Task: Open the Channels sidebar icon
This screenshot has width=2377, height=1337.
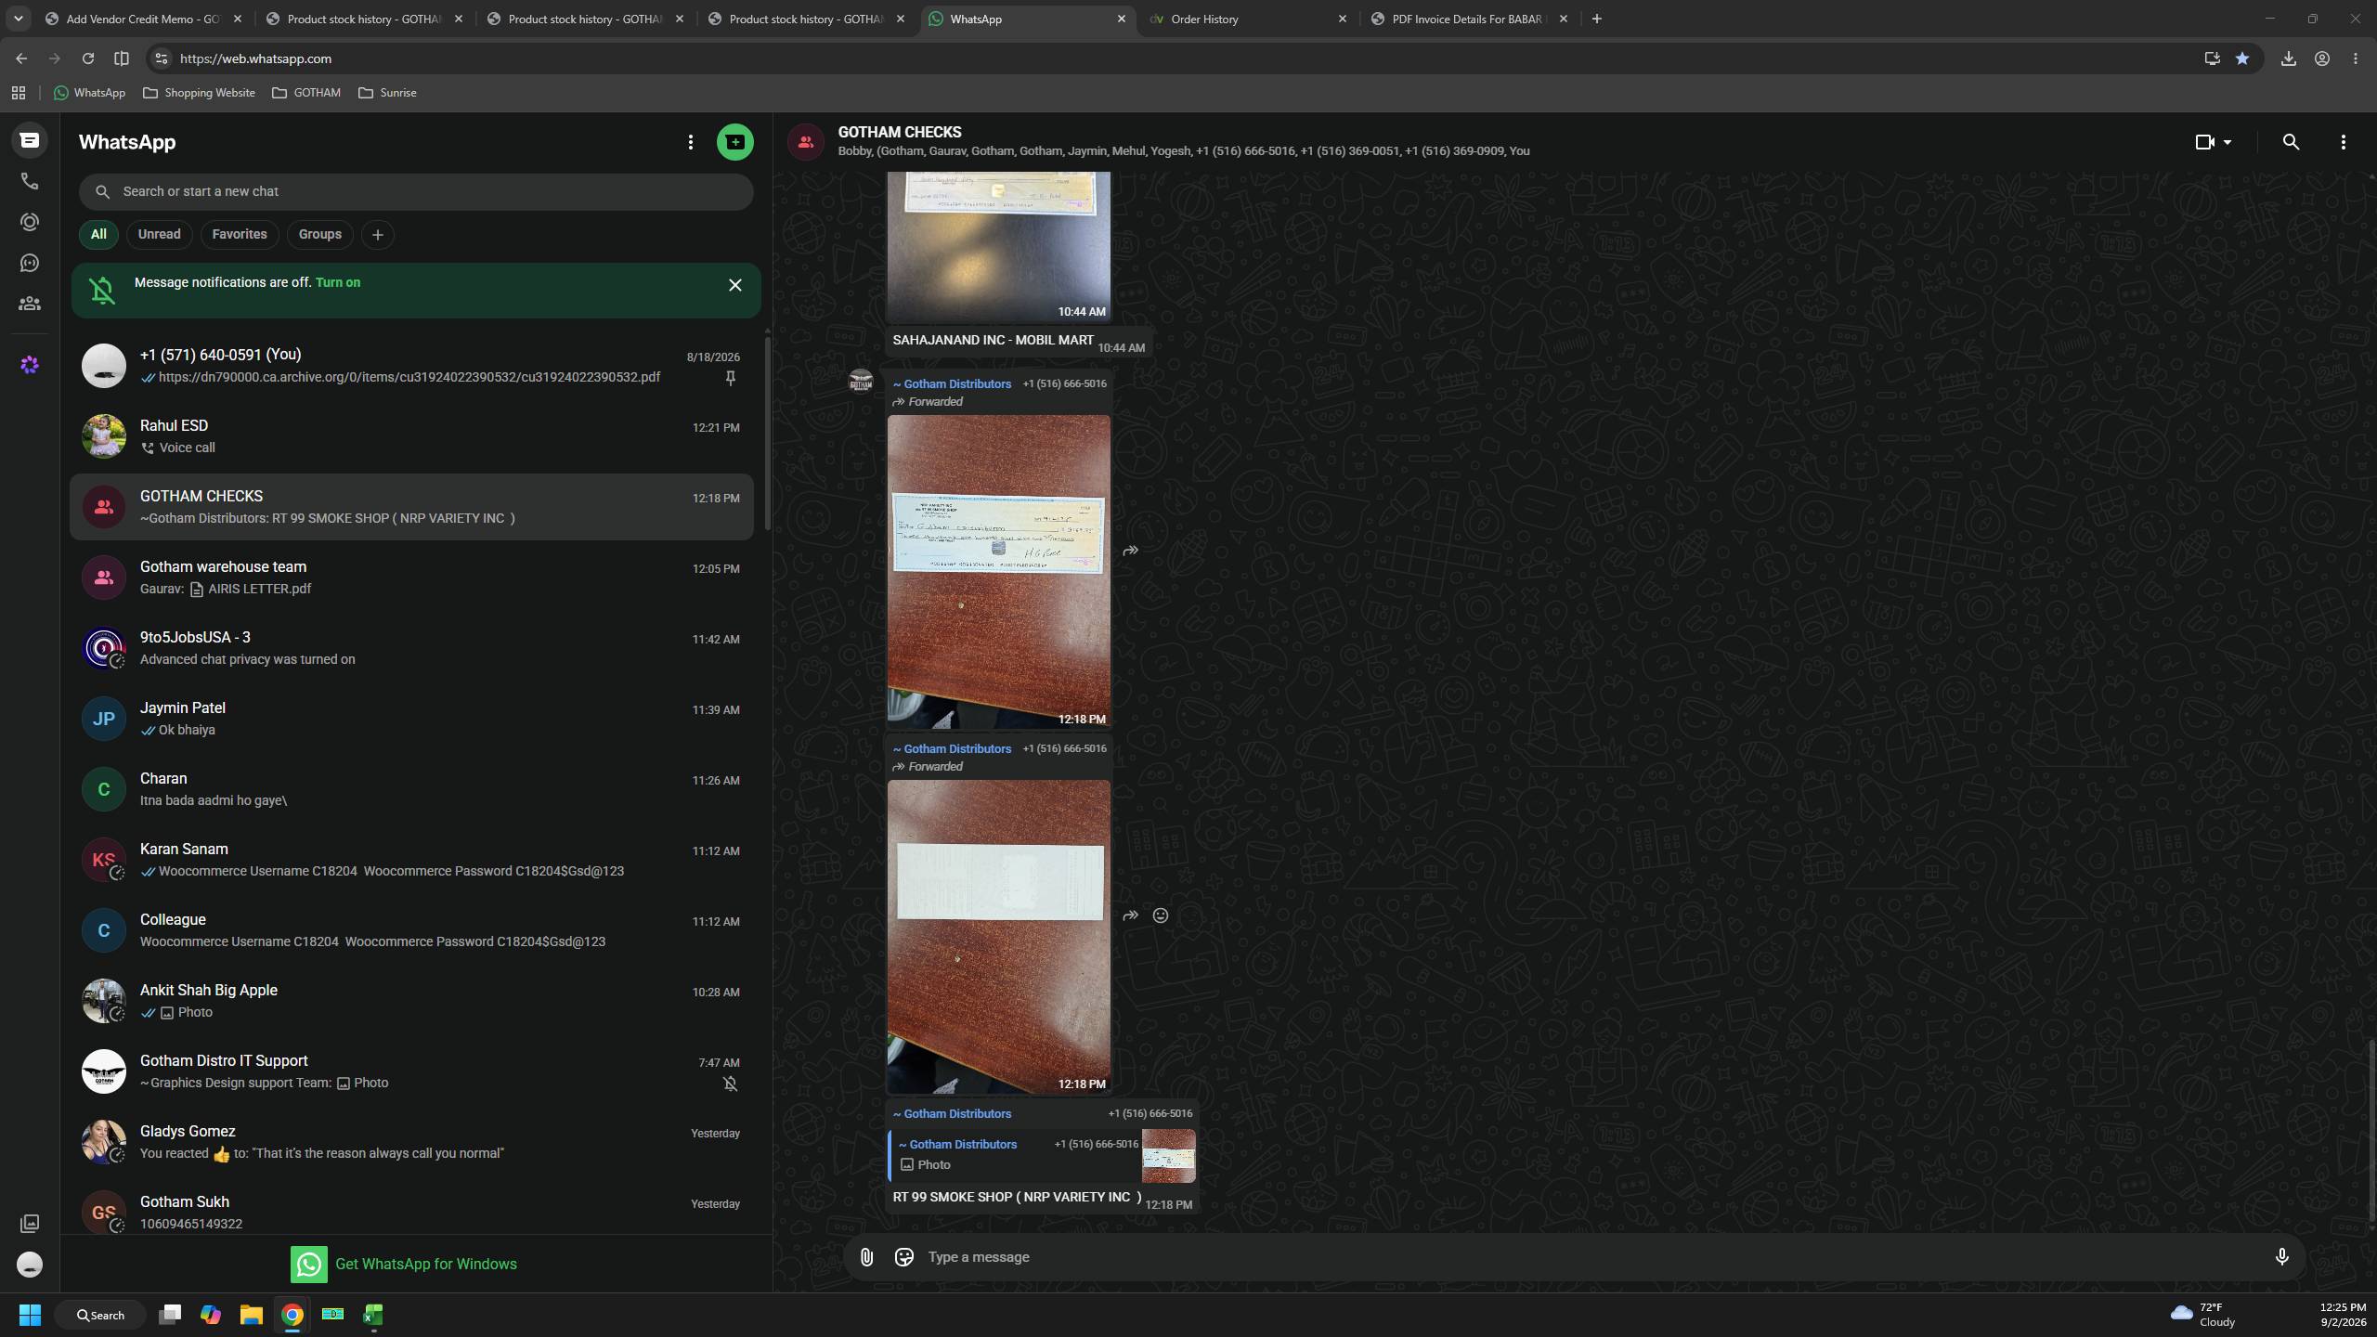Action: (30, 263)
